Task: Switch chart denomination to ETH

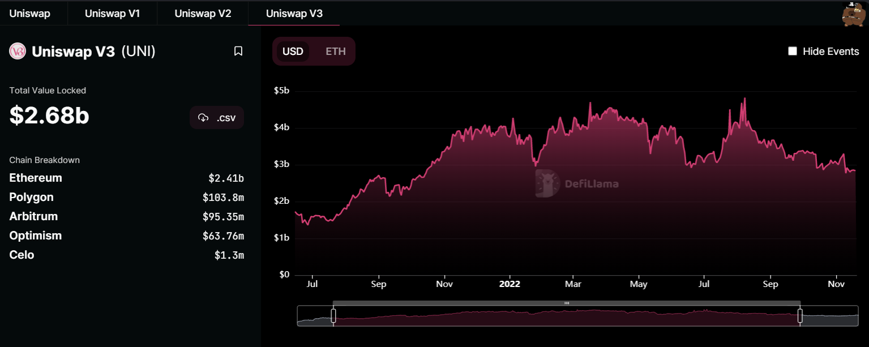Action: 335,52
